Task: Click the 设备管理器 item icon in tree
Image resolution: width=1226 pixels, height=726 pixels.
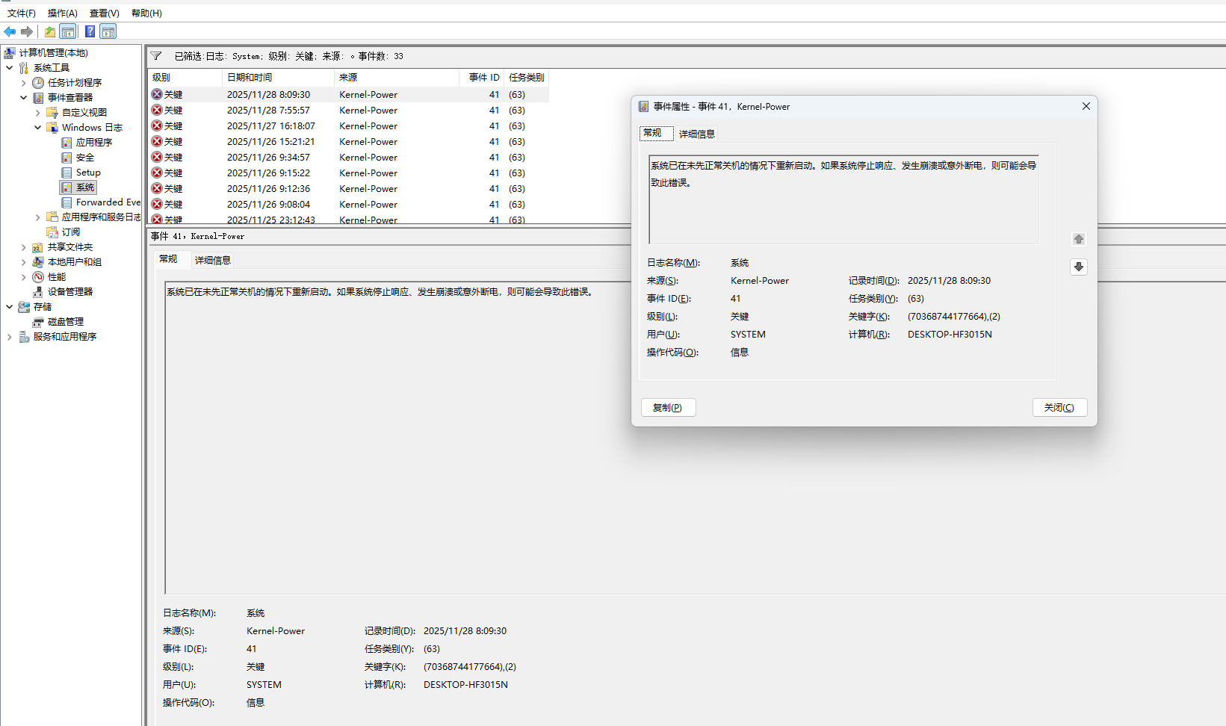Action: pos(38,292)
